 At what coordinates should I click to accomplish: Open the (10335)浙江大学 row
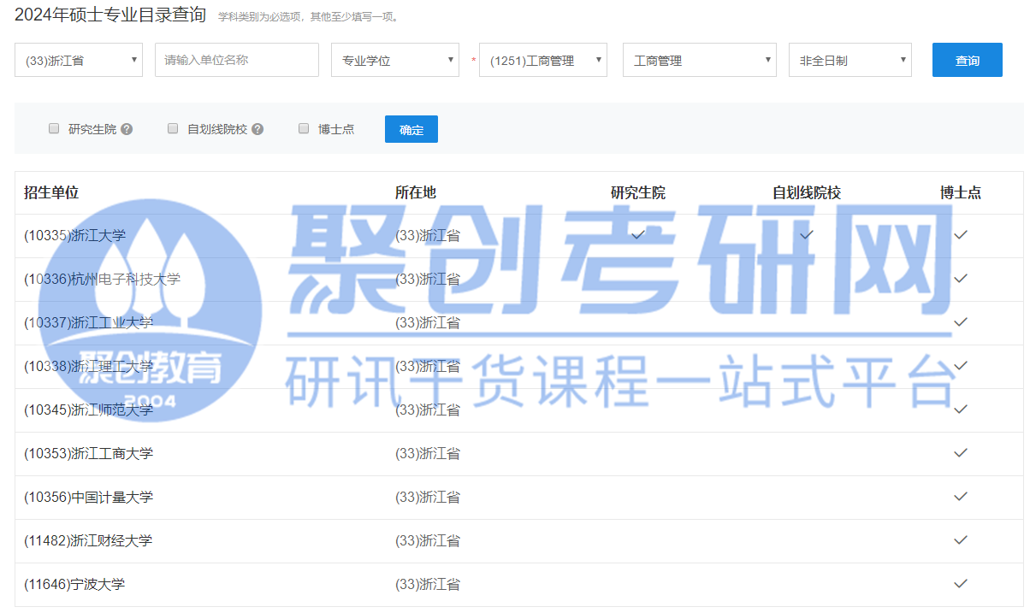(518, 235)
